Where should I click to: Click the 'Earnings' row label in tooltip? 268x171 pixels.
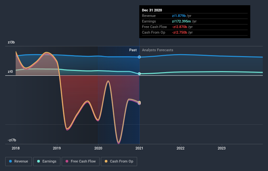click(149, 21)
